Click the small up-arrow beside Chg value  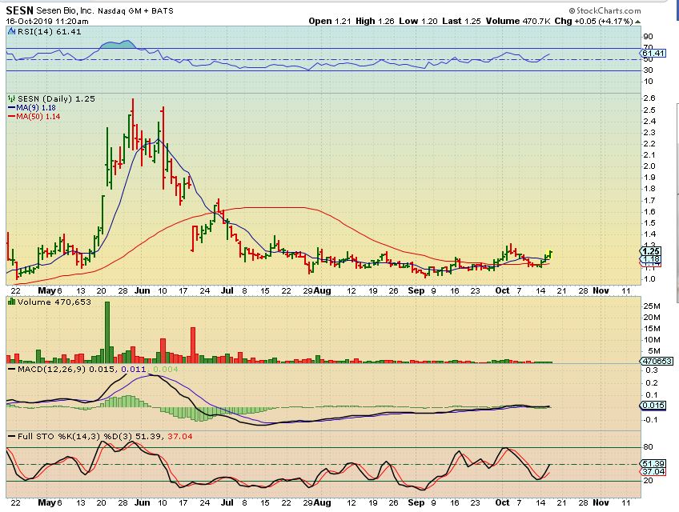tap(637, 22)
